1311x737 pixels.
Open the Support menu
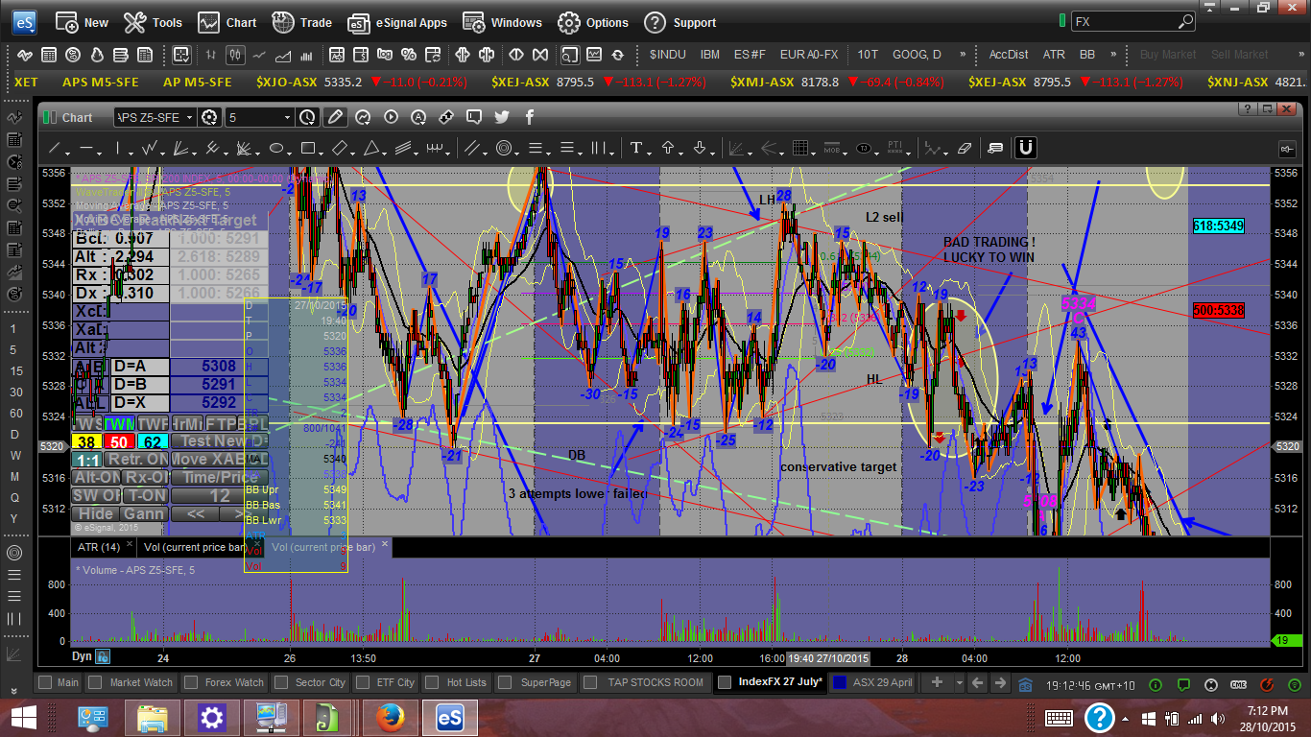click(x=680, y=22)
